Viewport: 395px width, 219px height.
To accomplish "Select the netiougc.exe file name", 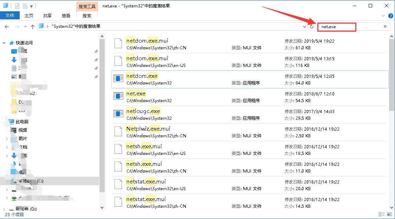I will 143,111.
